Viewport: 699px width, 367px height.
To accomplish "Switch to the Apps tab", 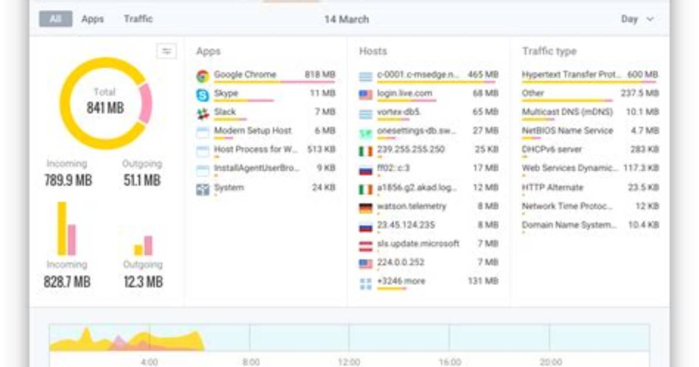I will click(92, 19).
